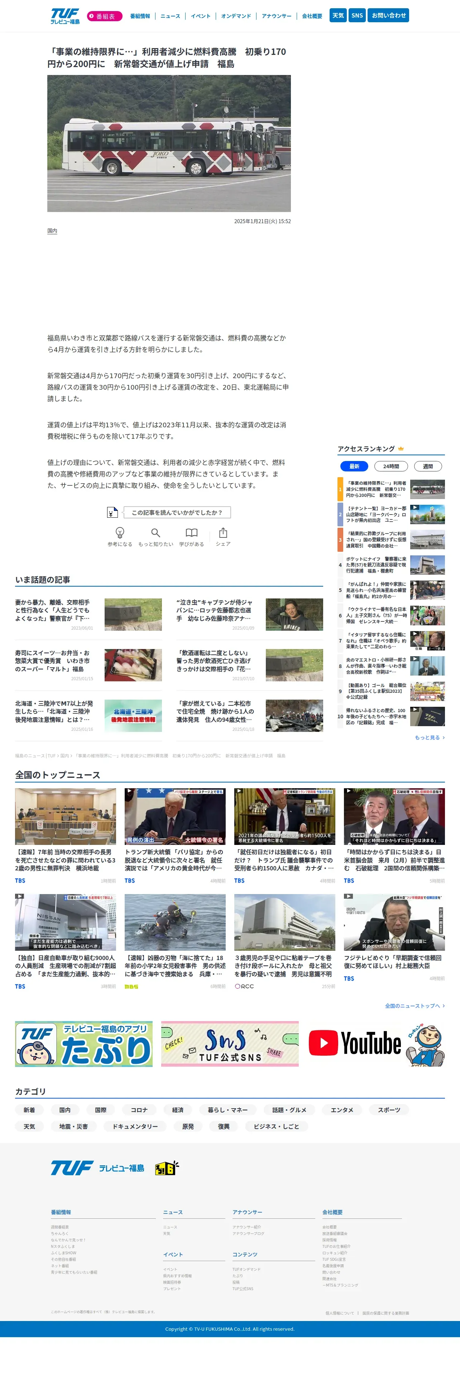
Task: Click 全国のニューストップへ link
Action: (x=415, y=1006)
